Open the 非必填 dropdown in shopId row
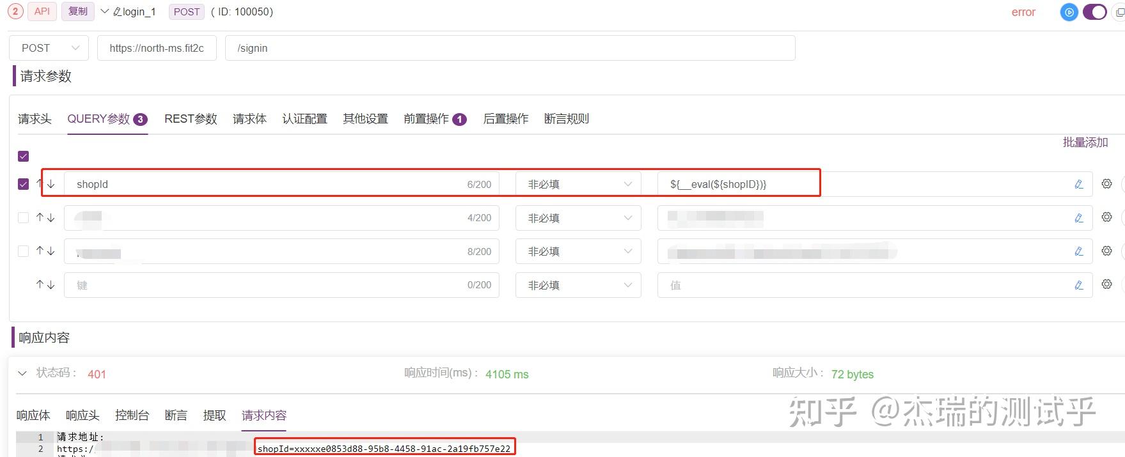 tap(578, 184)
